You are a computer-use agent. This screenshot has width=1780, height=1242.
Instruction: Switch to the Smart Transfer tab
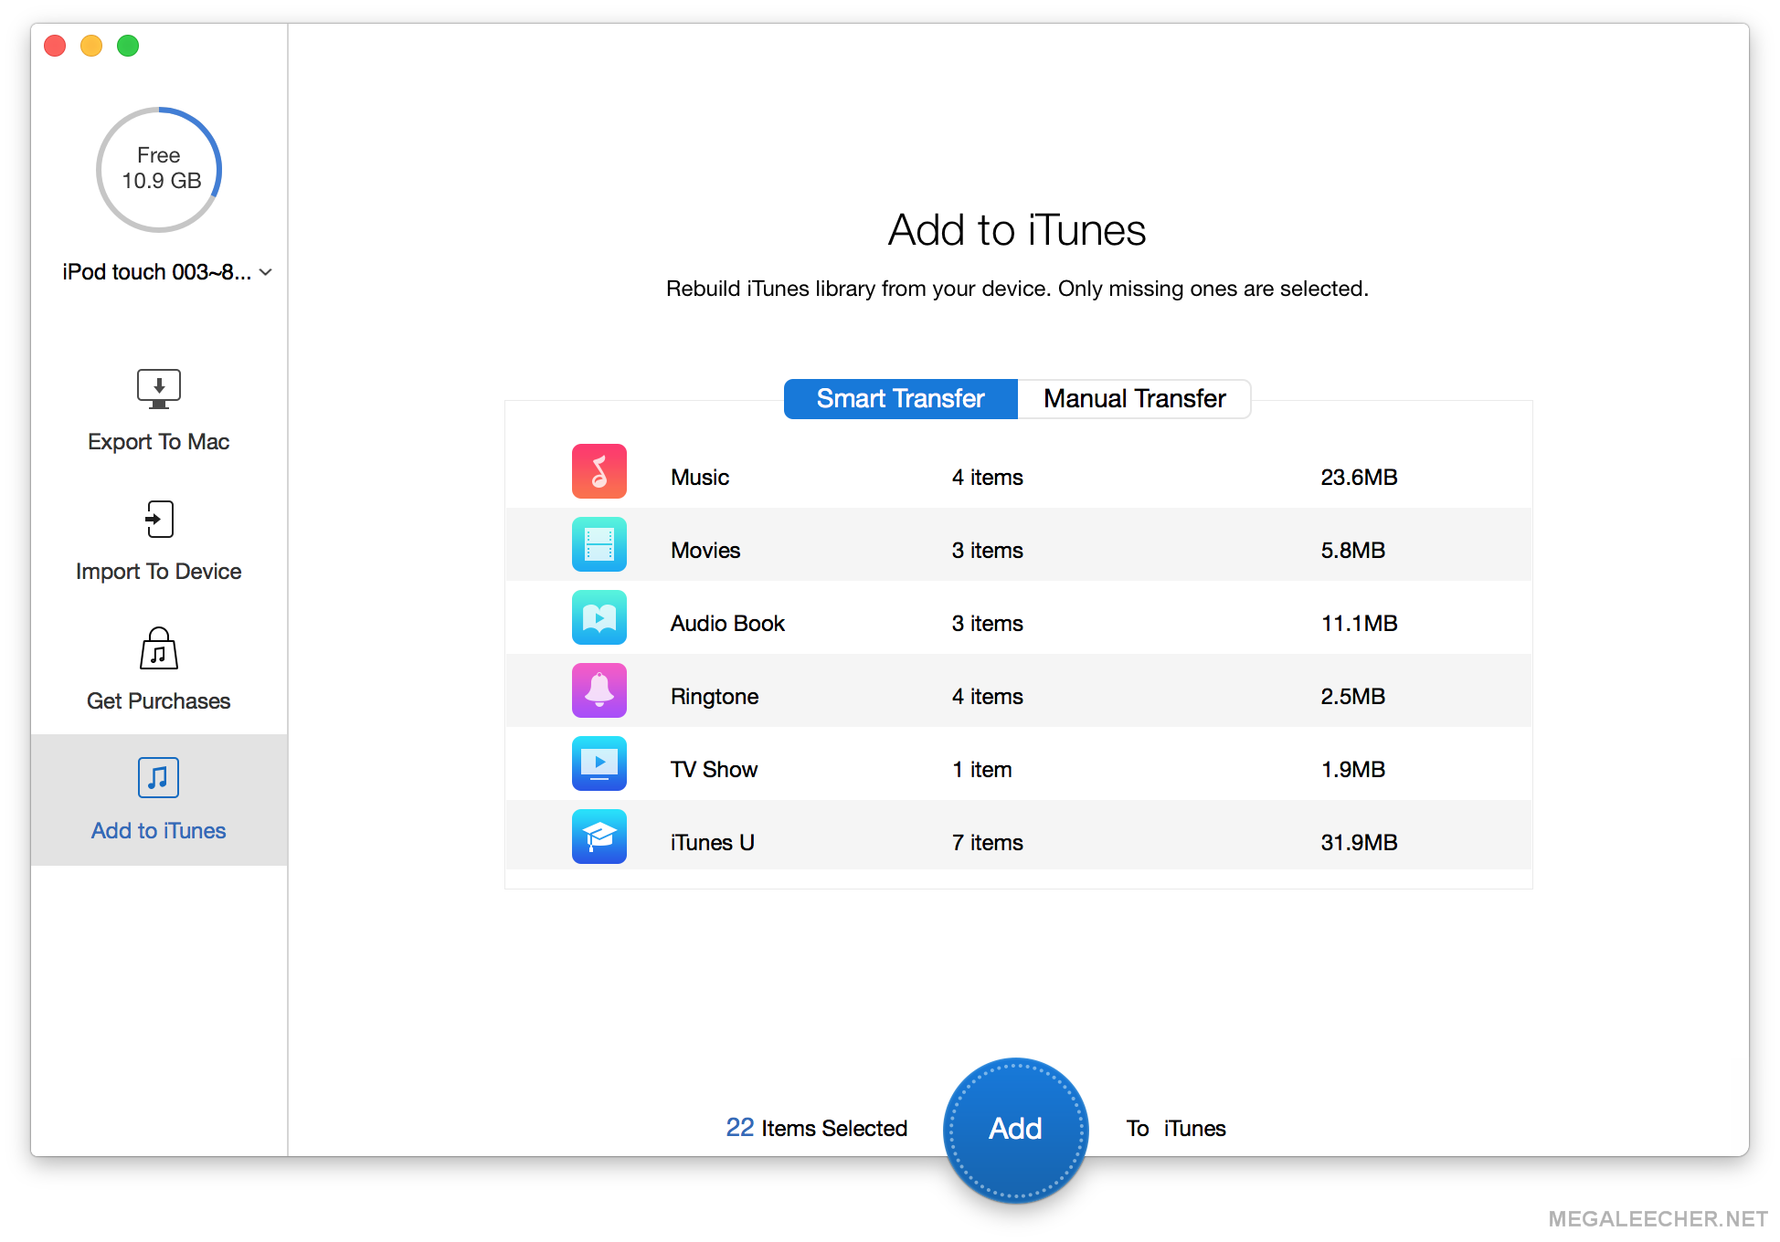click(901, 399)
